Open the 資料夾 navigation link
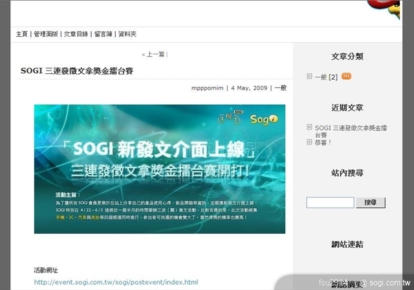The height and width of the screenshot is (290, 414). click(x=127, y=34)
